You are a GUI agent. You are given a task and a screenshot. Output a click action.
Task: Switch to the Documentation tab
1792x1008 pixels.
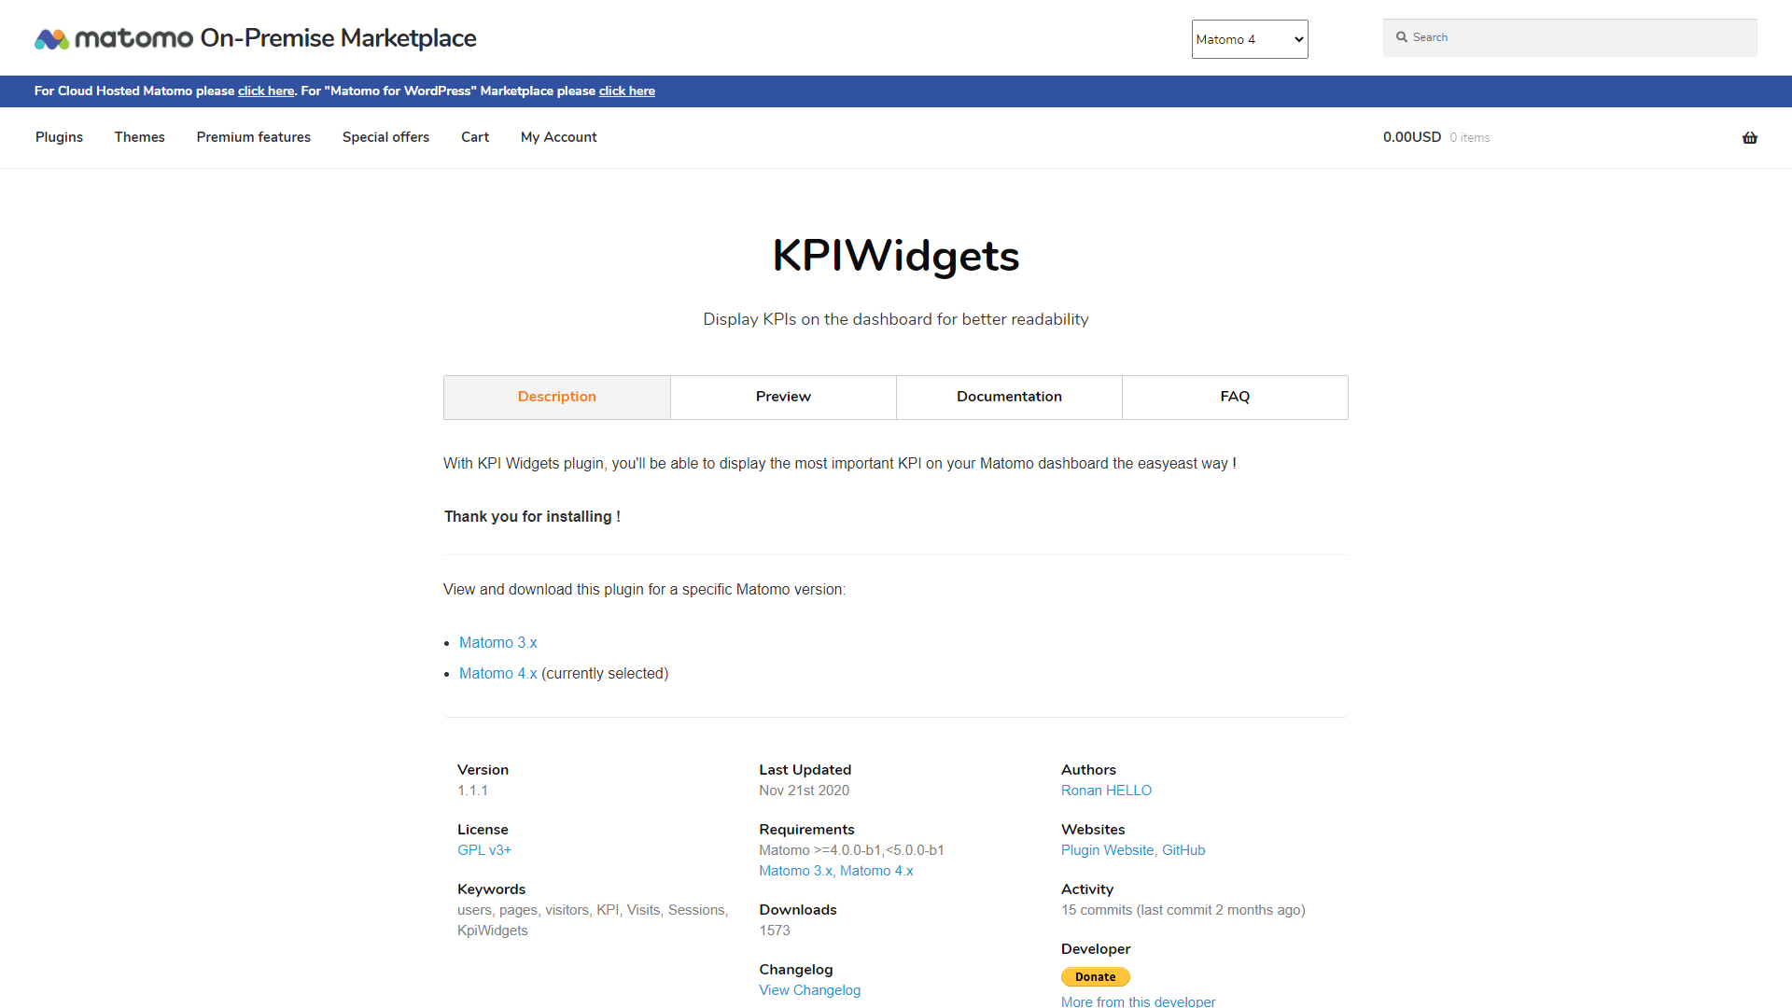1009,397
